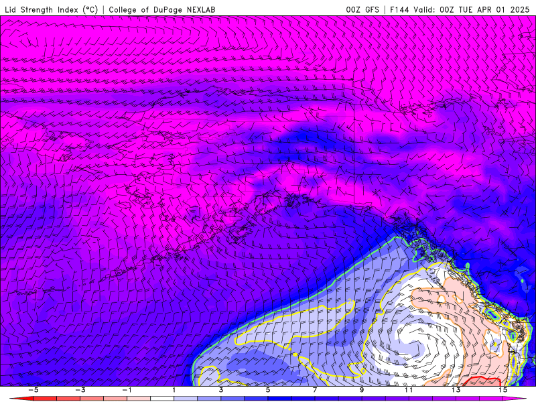Click the bright red colorbar segment below -5
The width and height of the screenshot is (536, 402).
point(21,399)
